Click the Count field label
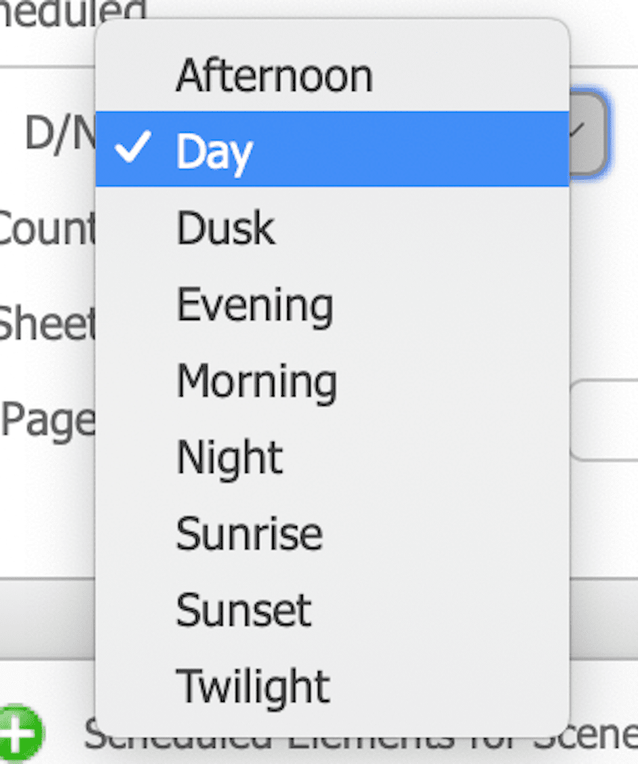The width and height of the screenshot is (638, 764). coord(46,227)
